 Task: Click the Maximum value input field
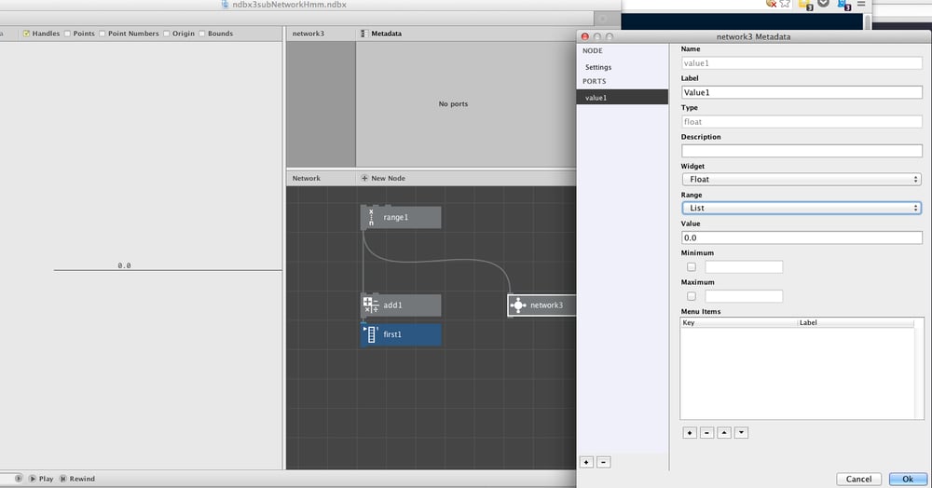744,296
